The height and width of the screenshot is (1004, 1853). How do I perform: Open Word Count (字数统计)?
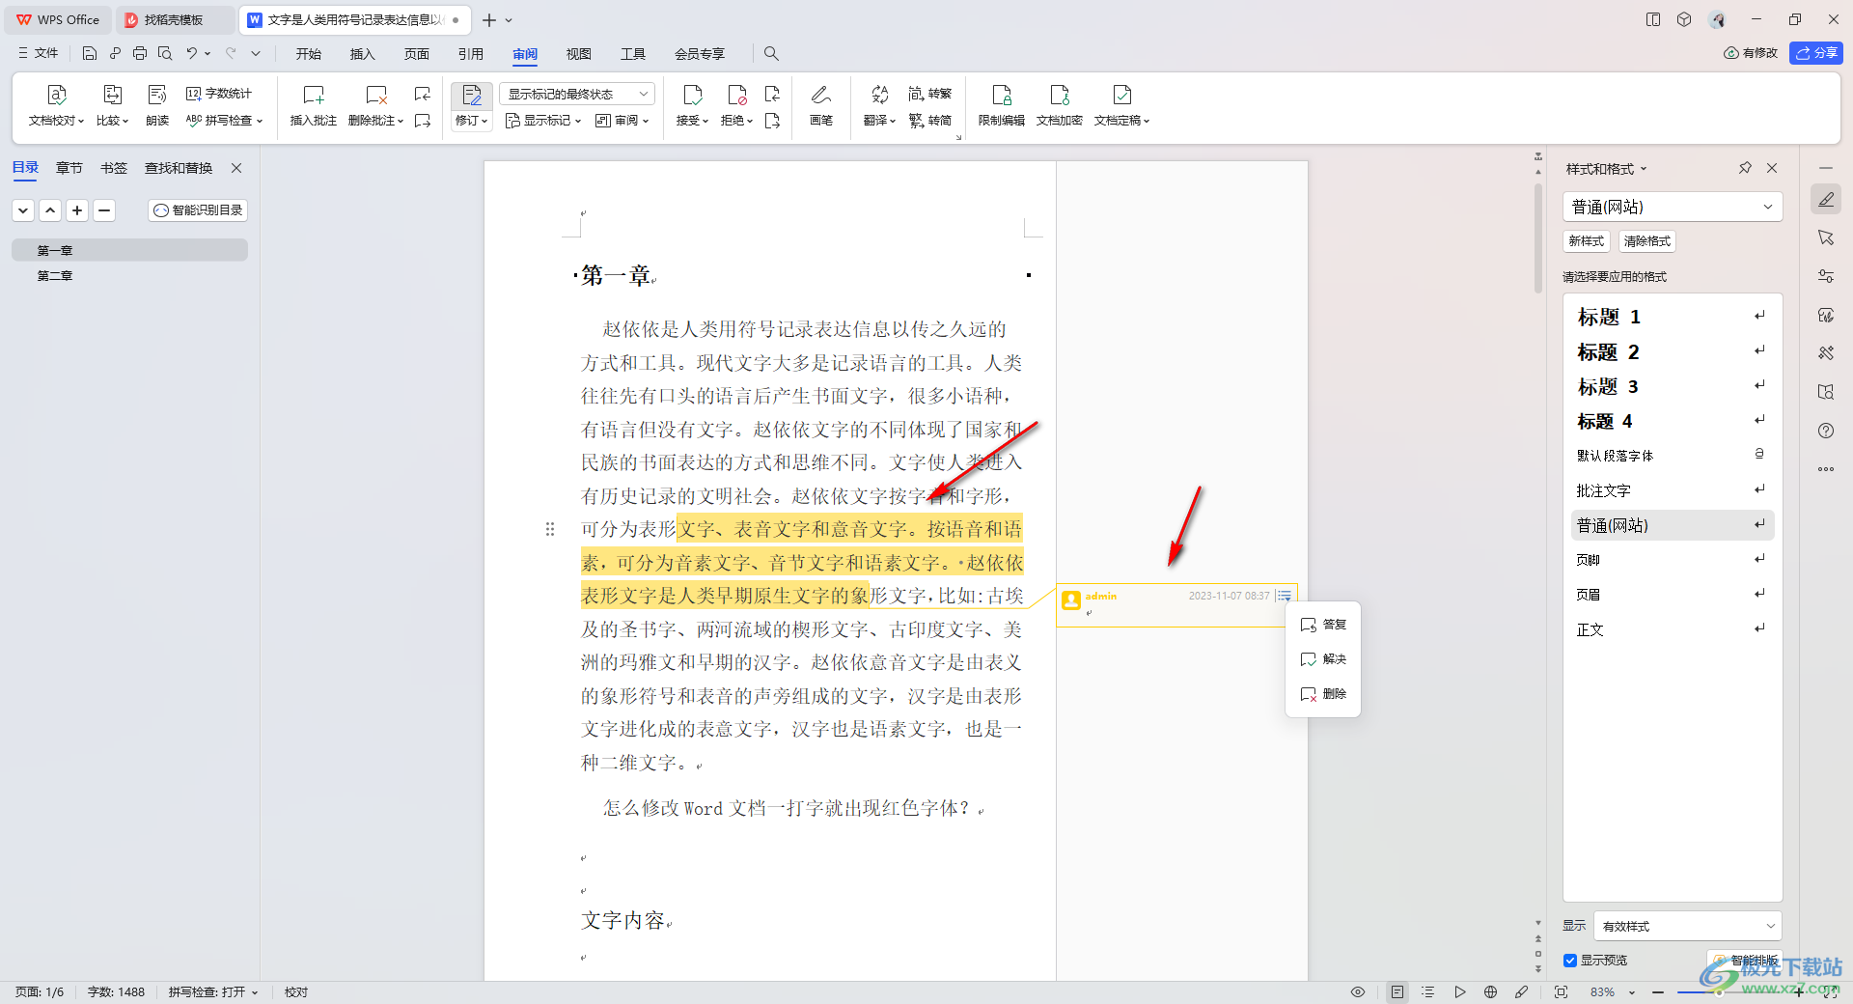tap(219, 94)
